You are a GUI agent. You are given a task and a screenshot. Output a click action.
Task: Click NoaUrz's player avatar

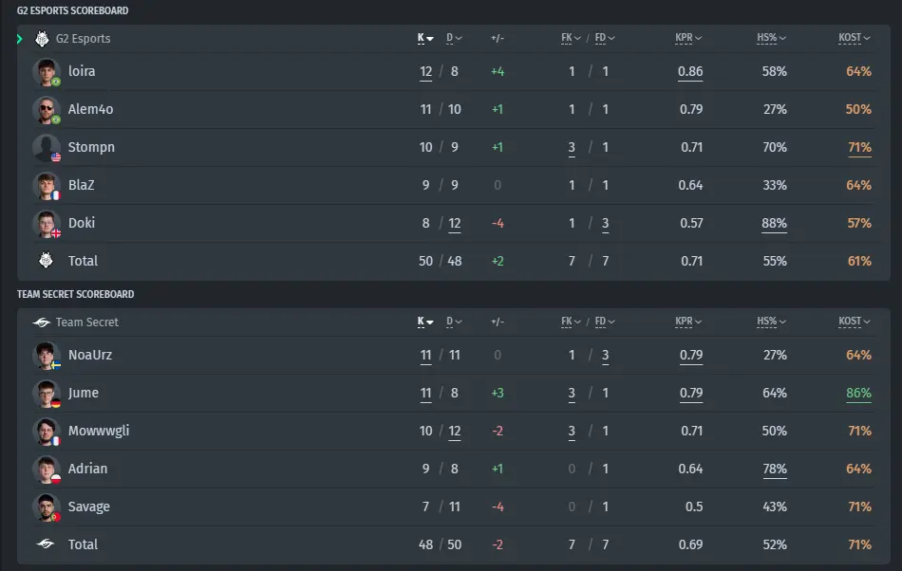pyautogui.click(x=46, y=356)
